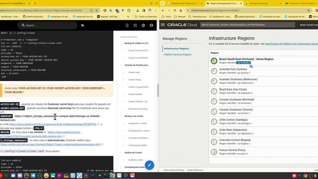Expand 'Análise de Custos' in page contents
Image resolution: width=318 pixels, height=179 pixels.
coord(121,153)
